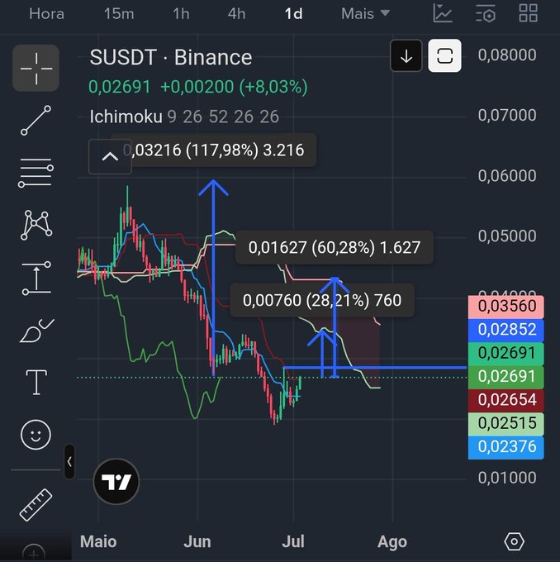The height and width of the screenshot is (562, 560).
Task: Click the +8,03% price change text
Action: coord(273,87)
